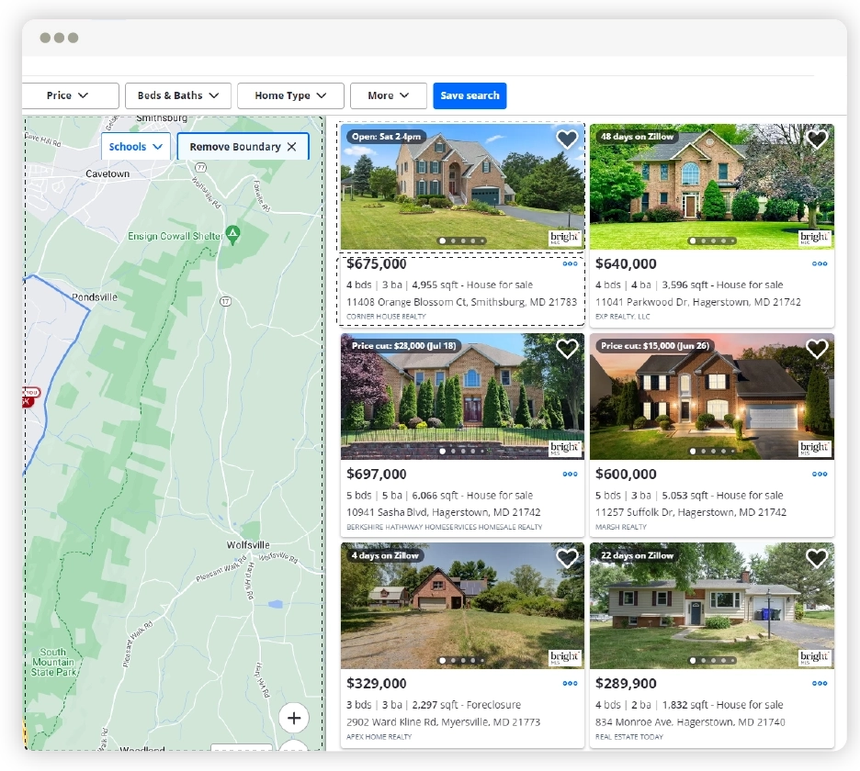Viewport: 860px width, 771px height.
Task: Open more options dots for $329,000 listing
Action: click(x=570, y=683)
